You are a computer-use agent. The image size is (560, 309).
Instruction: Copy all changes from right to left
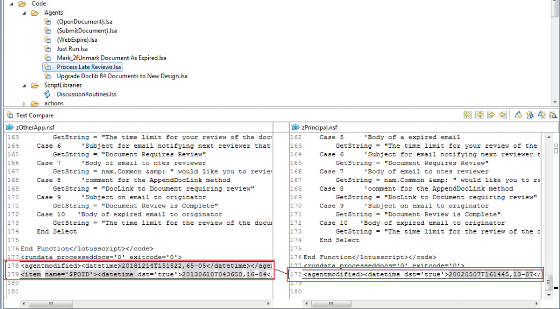pos(479,115)
